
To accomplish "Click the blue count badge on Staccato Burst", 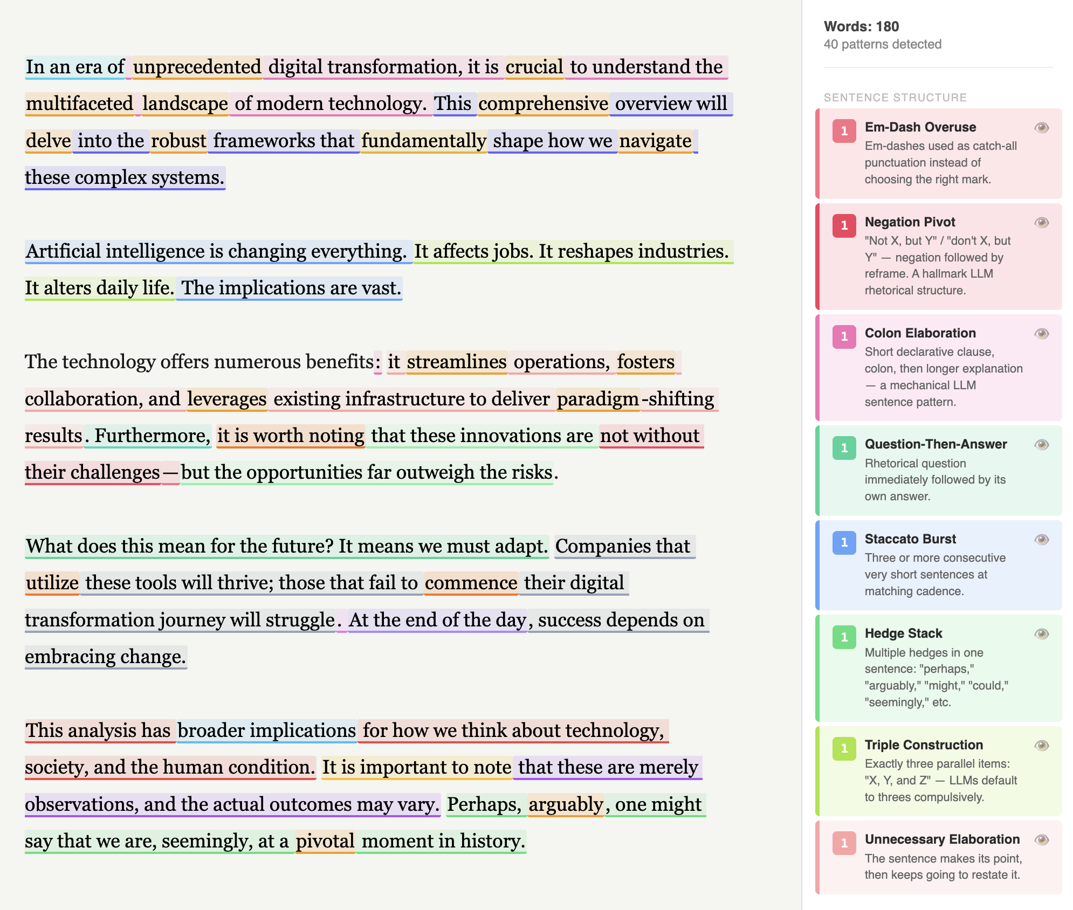I will click(844, 543).
